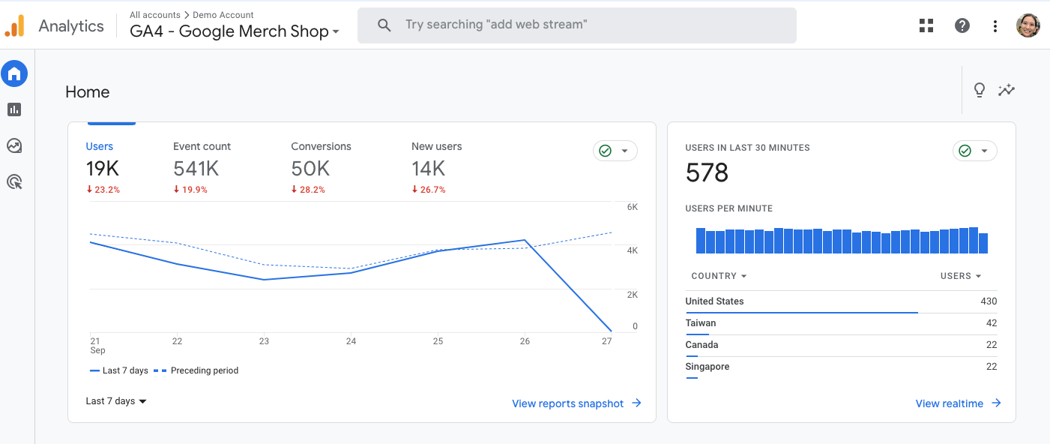Open data quality dropdown on Users chart card

click(615, 151)
